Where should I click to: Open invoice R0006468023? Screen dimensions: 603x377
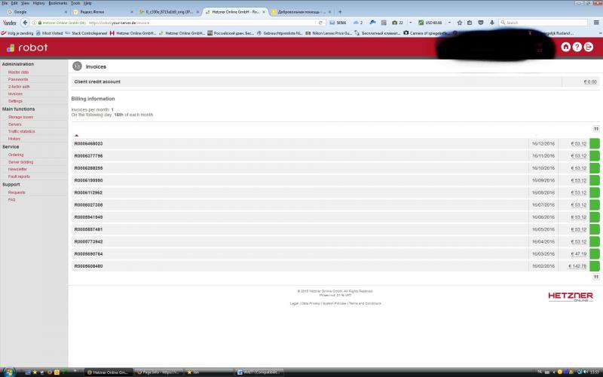point(88,143)
